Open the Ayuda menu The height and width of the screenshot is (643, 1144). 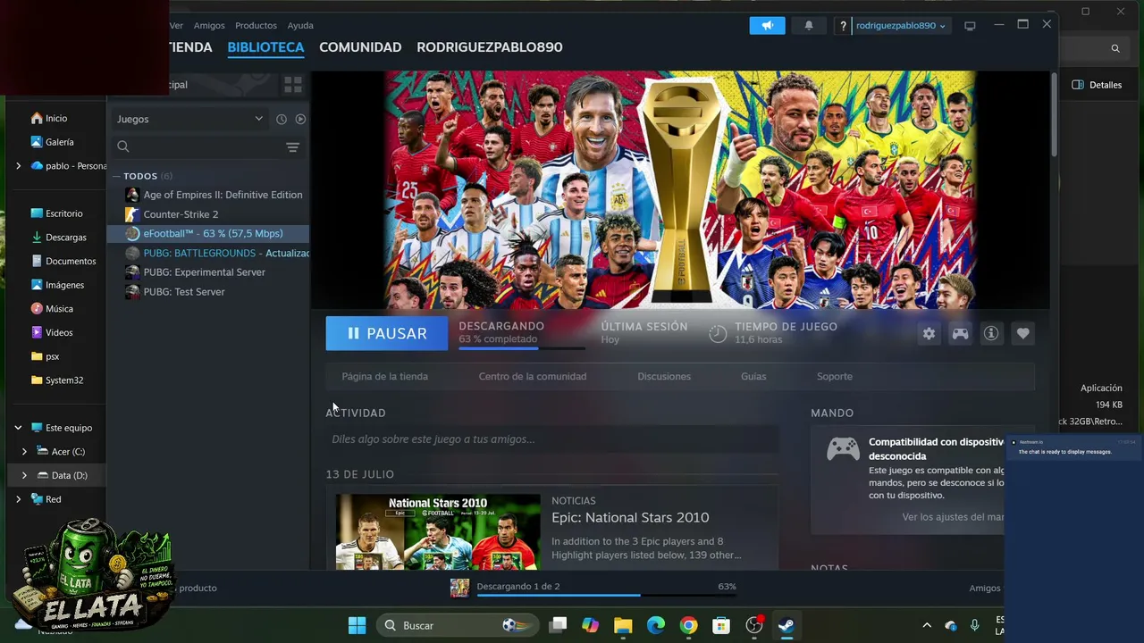click(300, 26)
